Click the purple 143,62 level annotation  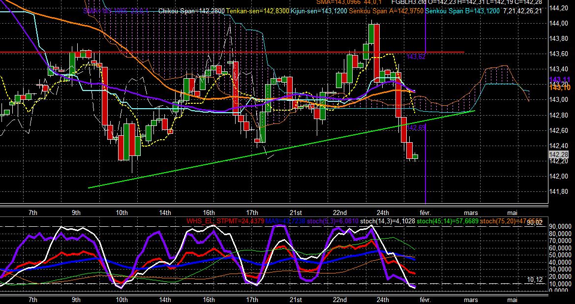point(416,57)
